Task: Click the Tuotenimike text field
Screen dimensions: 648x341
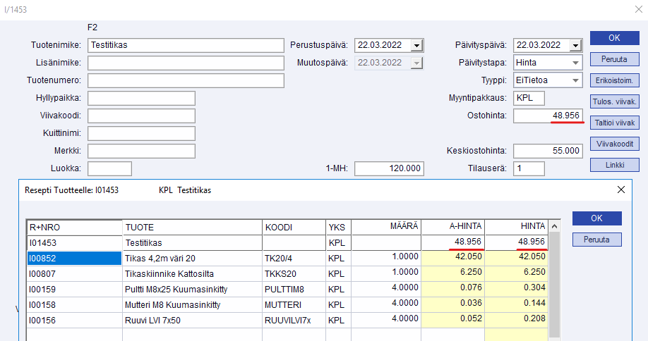Action: [x=185, y=45]
